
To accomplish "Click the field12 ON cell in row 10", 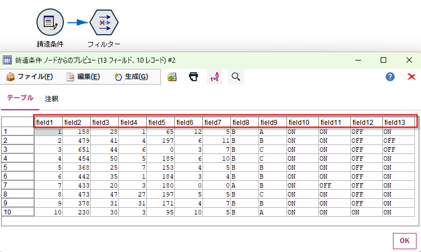I will [367, 212].
